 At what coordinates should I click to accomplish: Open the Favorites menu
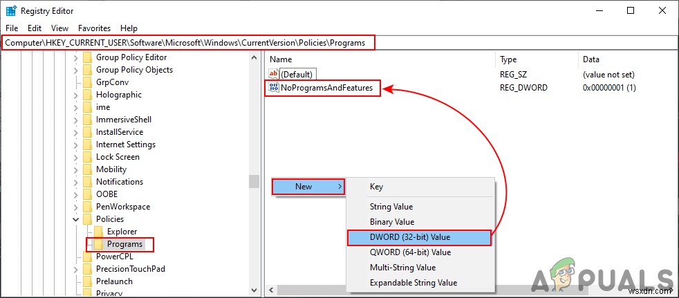point(95,28)
